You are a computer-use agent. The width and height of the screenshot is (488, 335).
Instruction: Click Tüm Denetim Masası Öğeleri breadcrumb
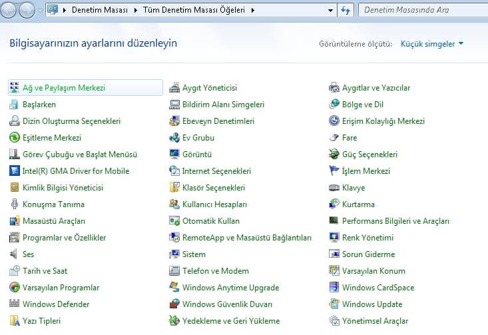point(194,10)
